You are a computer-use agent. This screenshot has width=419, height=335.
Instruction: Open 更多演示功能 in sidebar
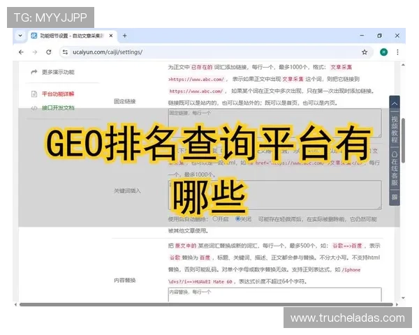58,72
